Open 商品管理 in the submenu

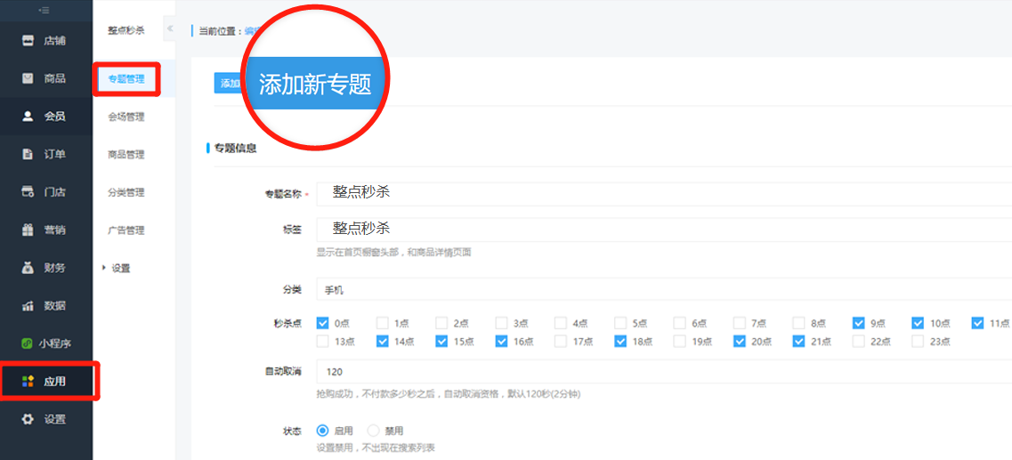(126, 155)
